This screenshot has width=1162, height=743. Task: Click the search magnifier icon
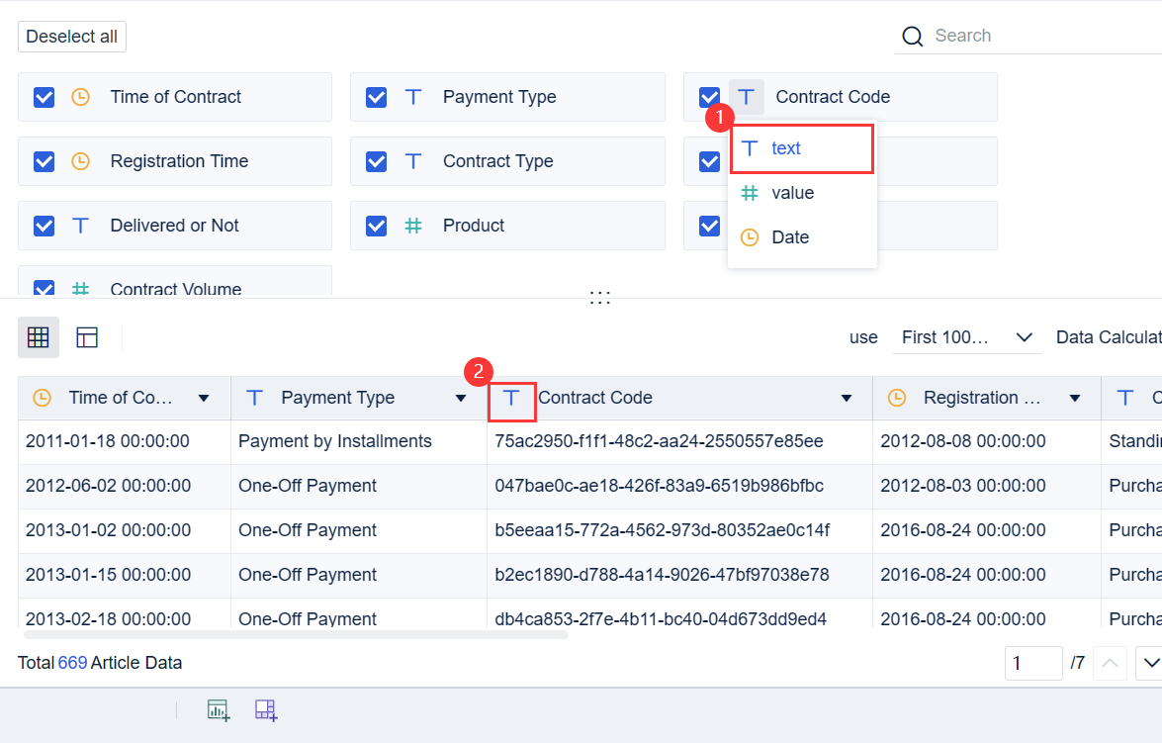click(912, 37)
